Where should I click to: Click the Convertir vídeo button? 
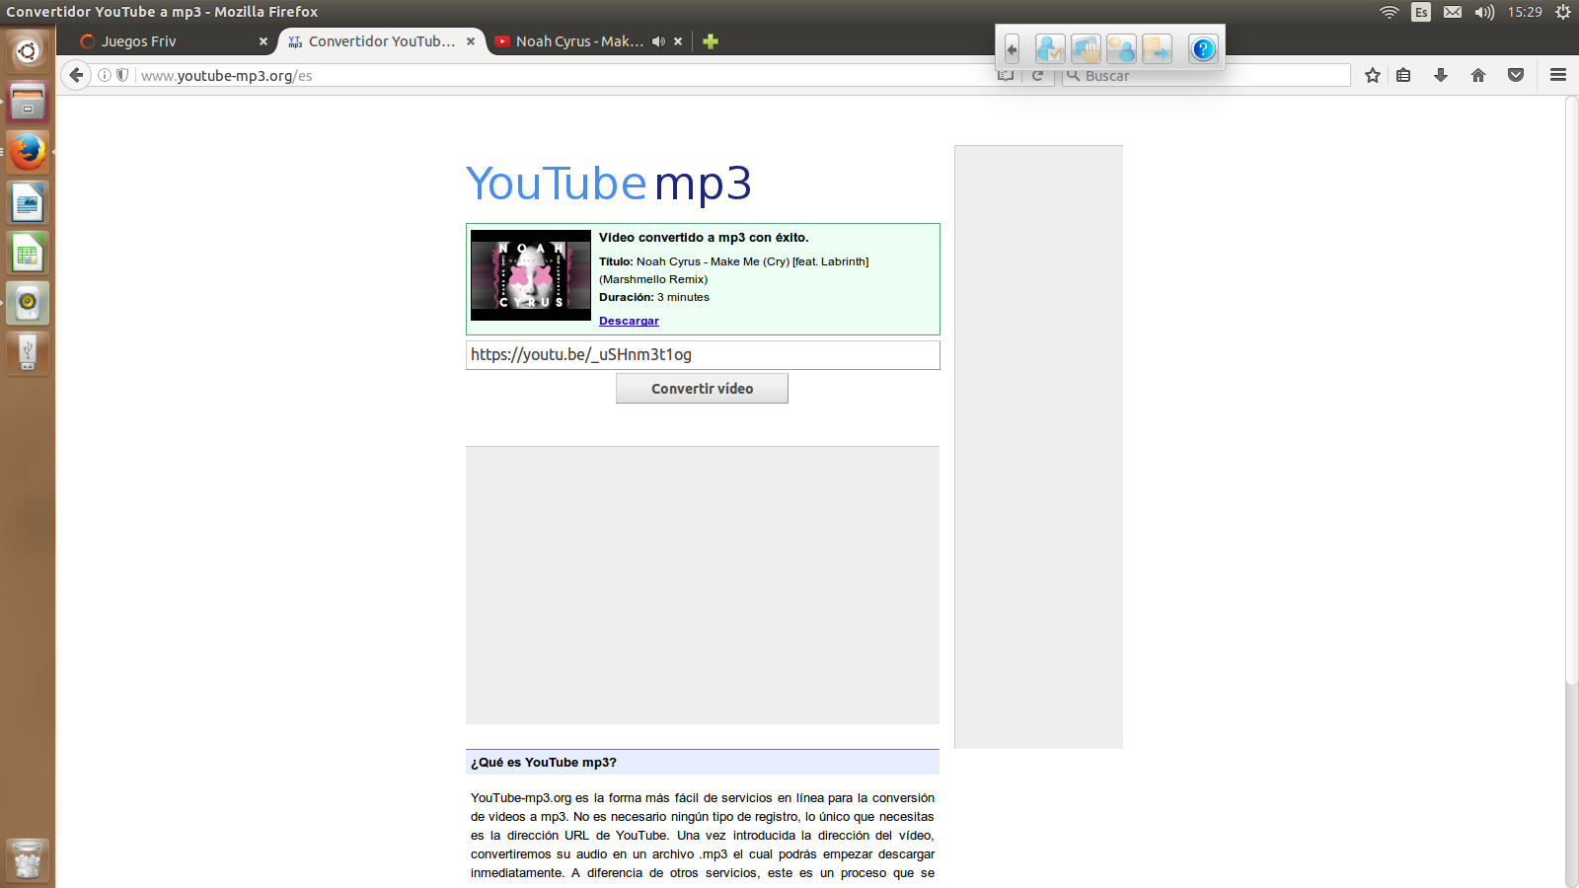point(702,389)
